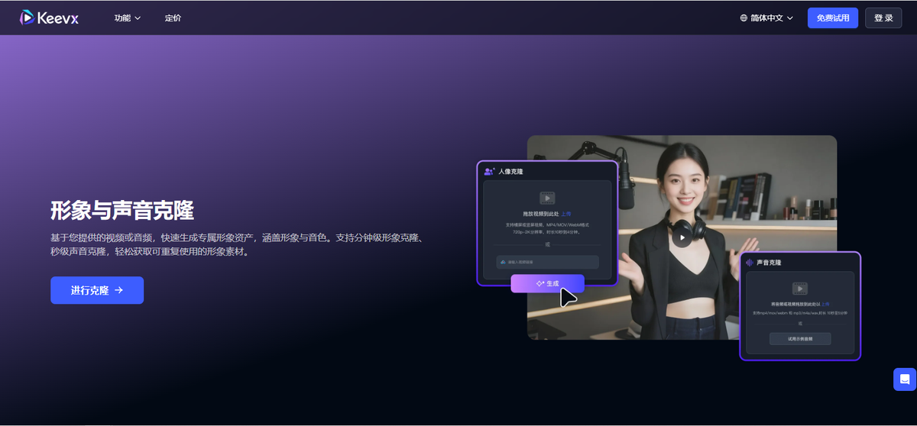Click the play button on the video
The height and width of the screenshot is (426, 917).
(x=682, y=237)
